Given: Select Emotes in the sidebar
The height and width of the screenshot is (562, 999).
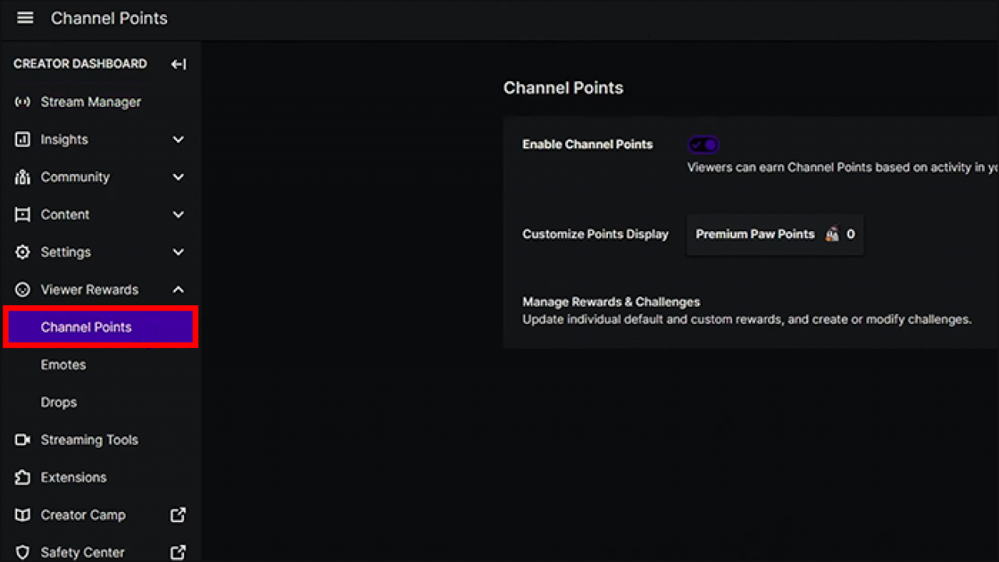Looking at the screenshot, I should [x=63, y=365].
